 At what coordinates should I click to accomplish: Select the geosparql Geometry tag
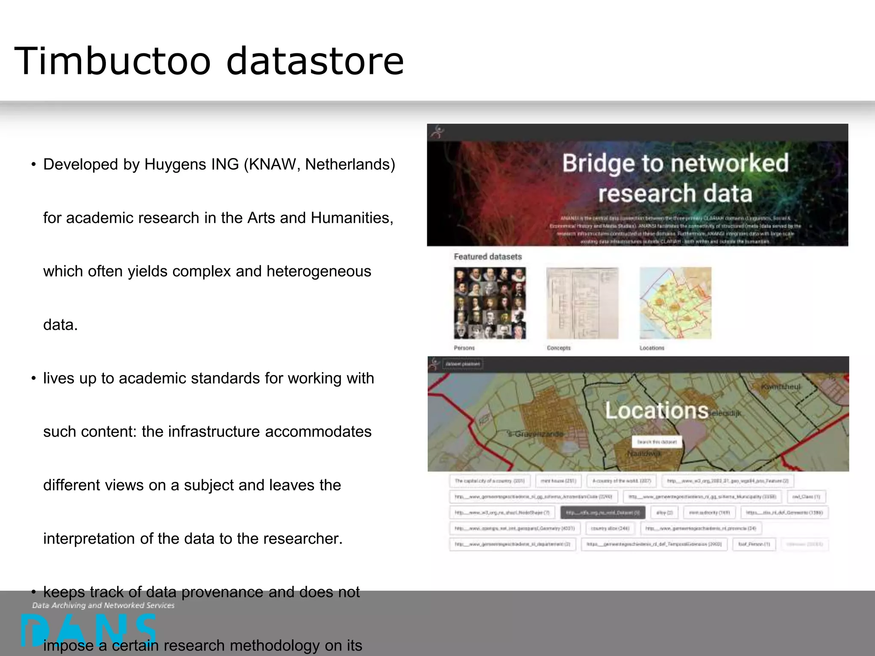coord(514,528)
